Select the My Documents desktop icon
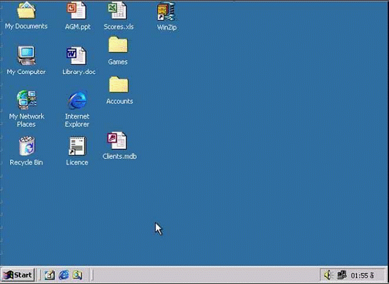The width and height of the screenshot is (389, 284). 26,11
